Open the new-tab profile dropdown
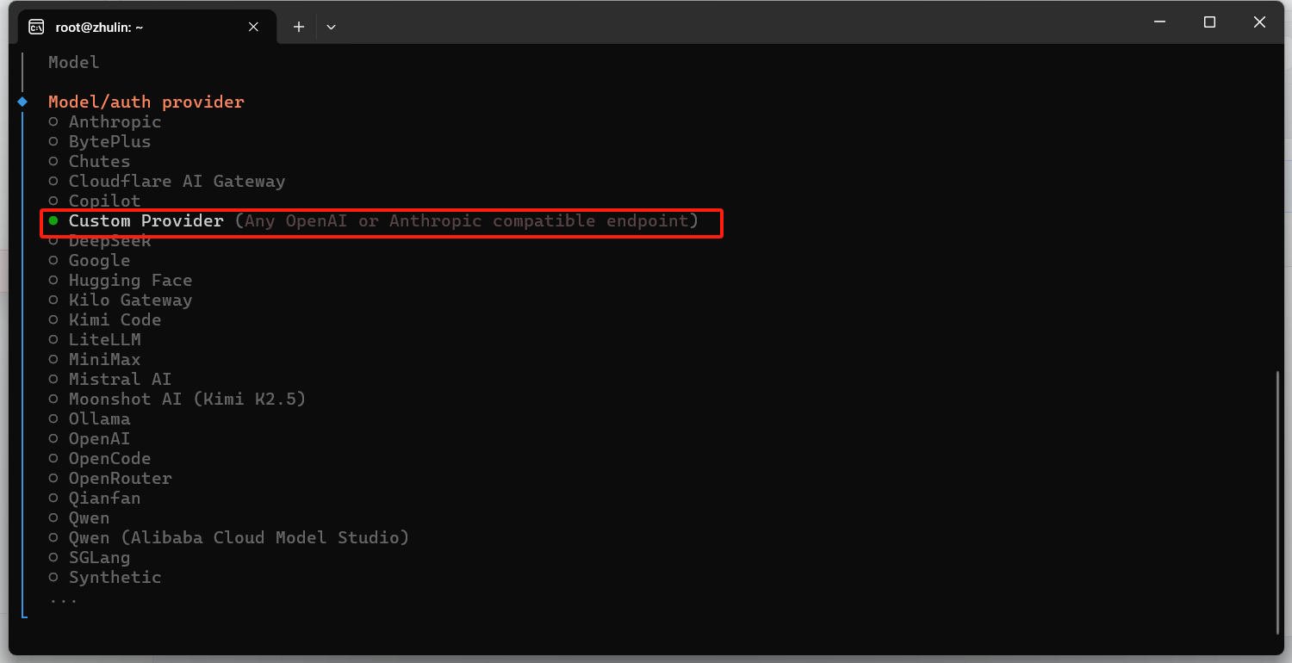 [x=331, y=27]
